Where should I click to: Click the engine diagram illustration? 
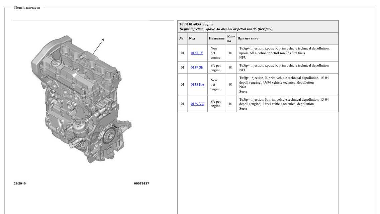tap(81, 99)
